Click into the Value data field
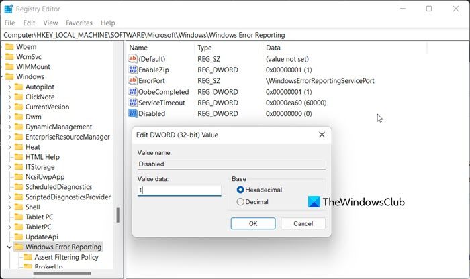The width and height of the screenshot is (470, 279). [x=179, y=190]
